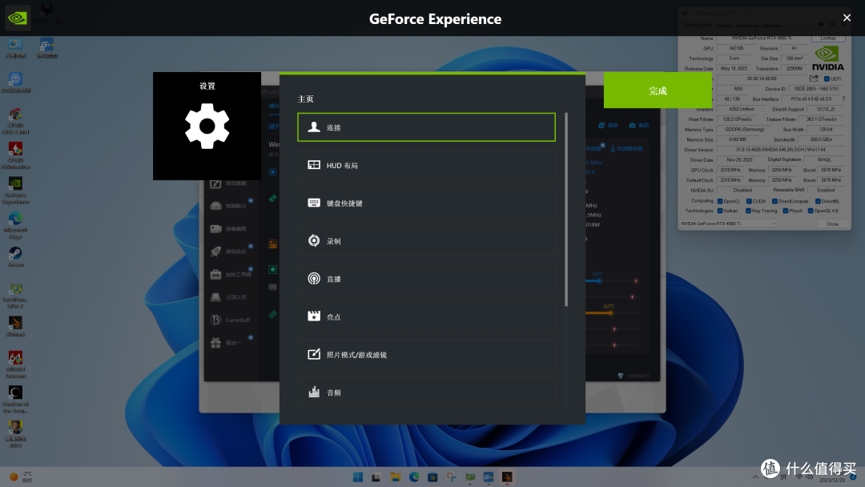Click the NVIDIA logo in overlay header
This screenshot has height=487, width=865.
tap(17, 18)
